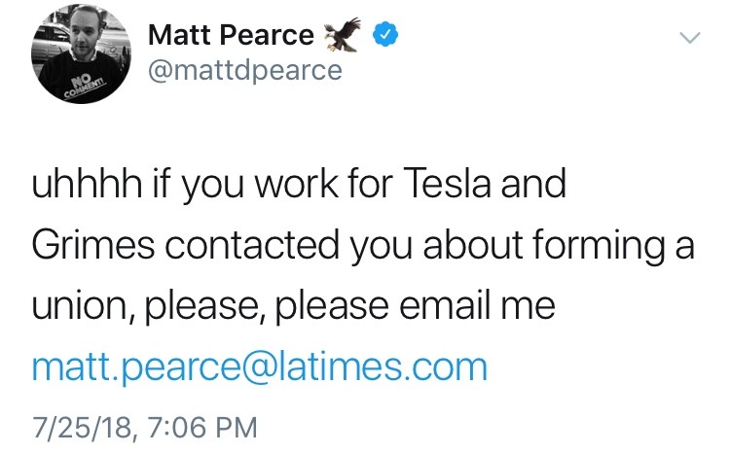The width and height of the screenshot is (730, 453).
Task: Click the "latimes.com" part of the email
Action: click(x=397, y=366)
